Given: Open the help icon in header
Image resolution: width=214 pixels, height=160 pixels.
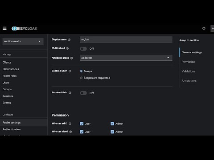Looking at the screenshot, I should click(x=204, y=28).
